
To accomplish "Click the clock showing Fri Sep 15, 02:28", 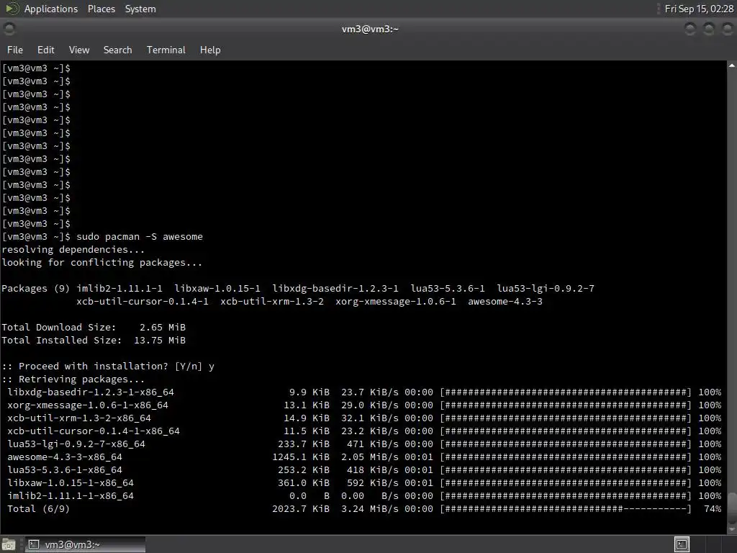I will [x=699, y=9].
